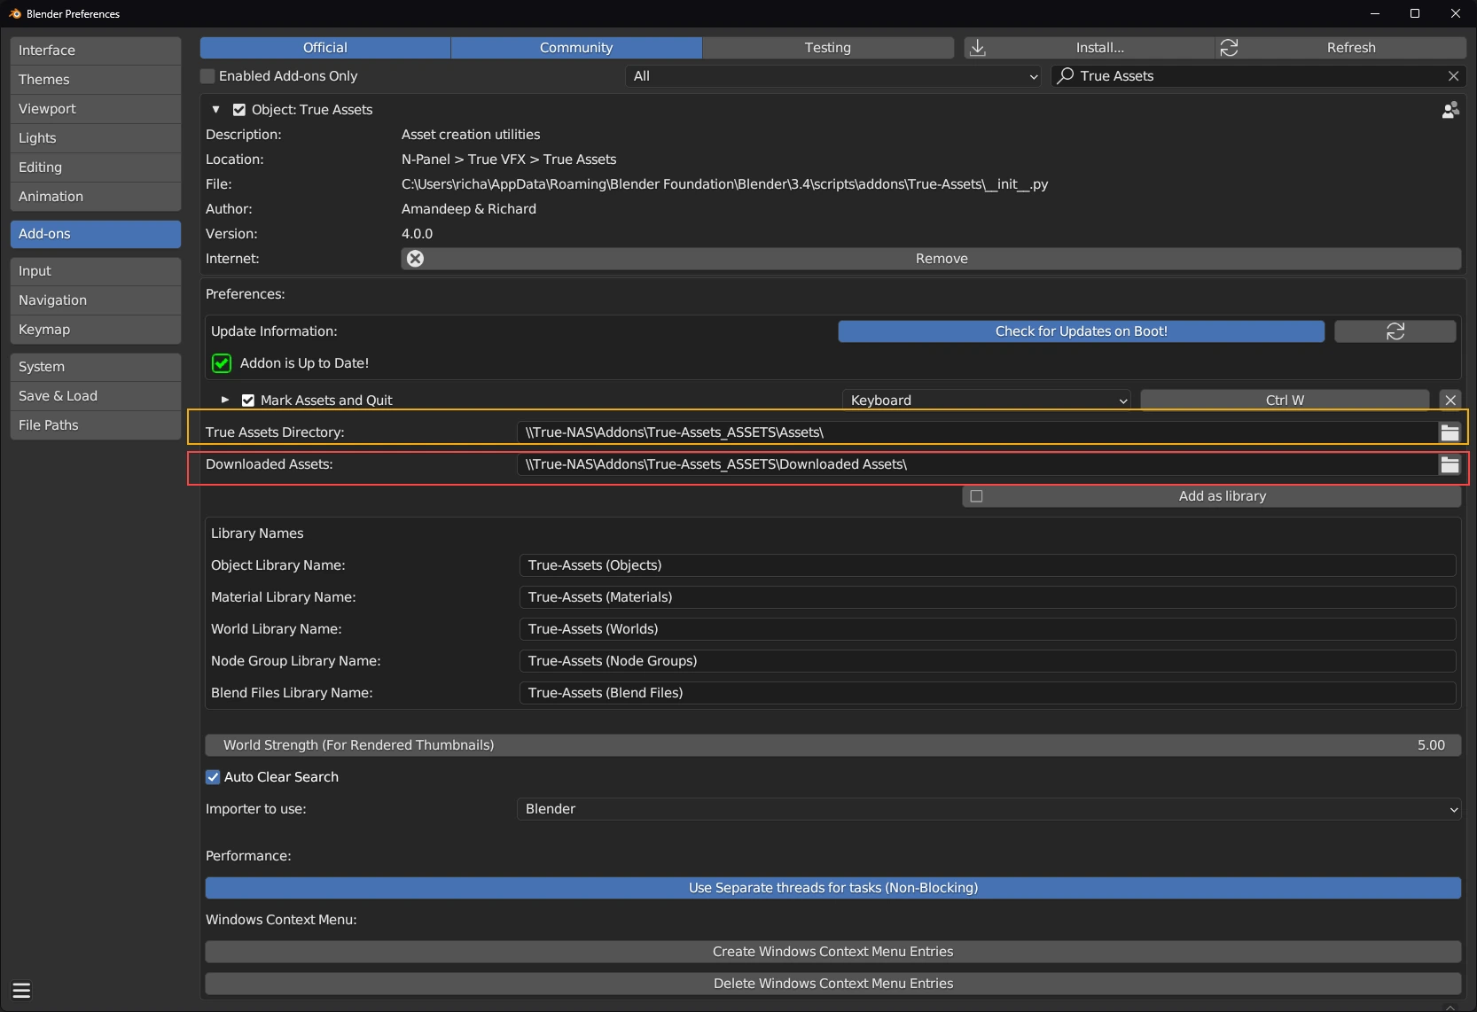Click the folder icon for True Assets Directory
This screenshot has width=1477, height=1012.
[1450, 432]
